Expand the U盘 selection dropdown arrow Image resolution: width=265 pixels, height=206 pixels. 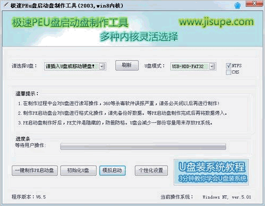pyautogui.click(x=102, y=67)
